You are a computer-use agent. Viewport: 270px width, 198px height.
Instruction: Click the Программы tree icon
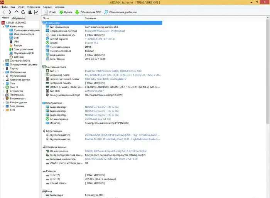tap(7, 95)
